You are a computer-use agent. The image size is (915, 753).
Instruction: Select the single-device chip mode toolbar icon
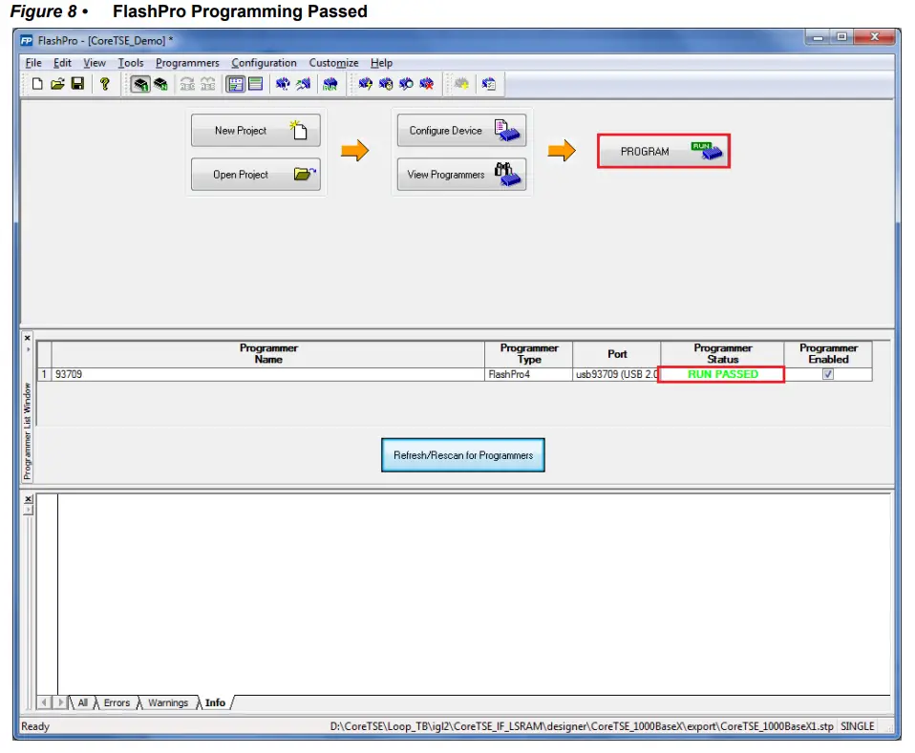(138, 84)
